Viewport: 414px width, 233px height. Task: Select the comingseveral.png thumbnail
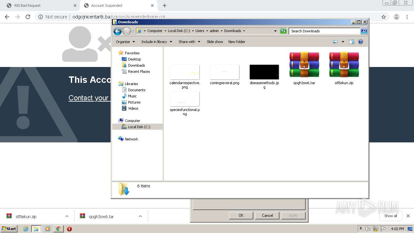click(224, 72)
